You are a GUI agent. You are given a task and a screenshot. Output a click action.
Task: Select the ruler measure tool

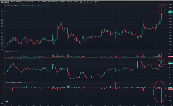[x=2, y=30]
